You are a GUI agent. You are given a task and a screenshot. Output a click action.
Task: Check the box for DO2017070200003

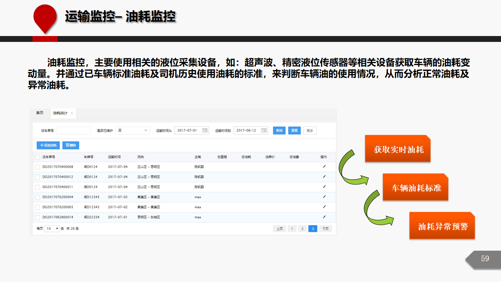coord(38,207)
